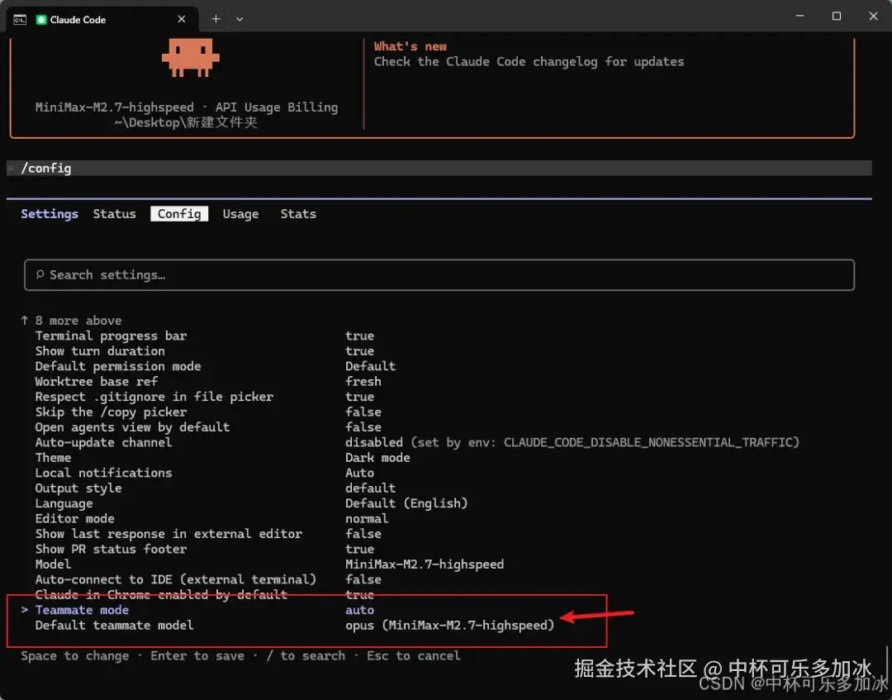Click the opus (MiniMax-M2.7-highspeed) value

450,626
